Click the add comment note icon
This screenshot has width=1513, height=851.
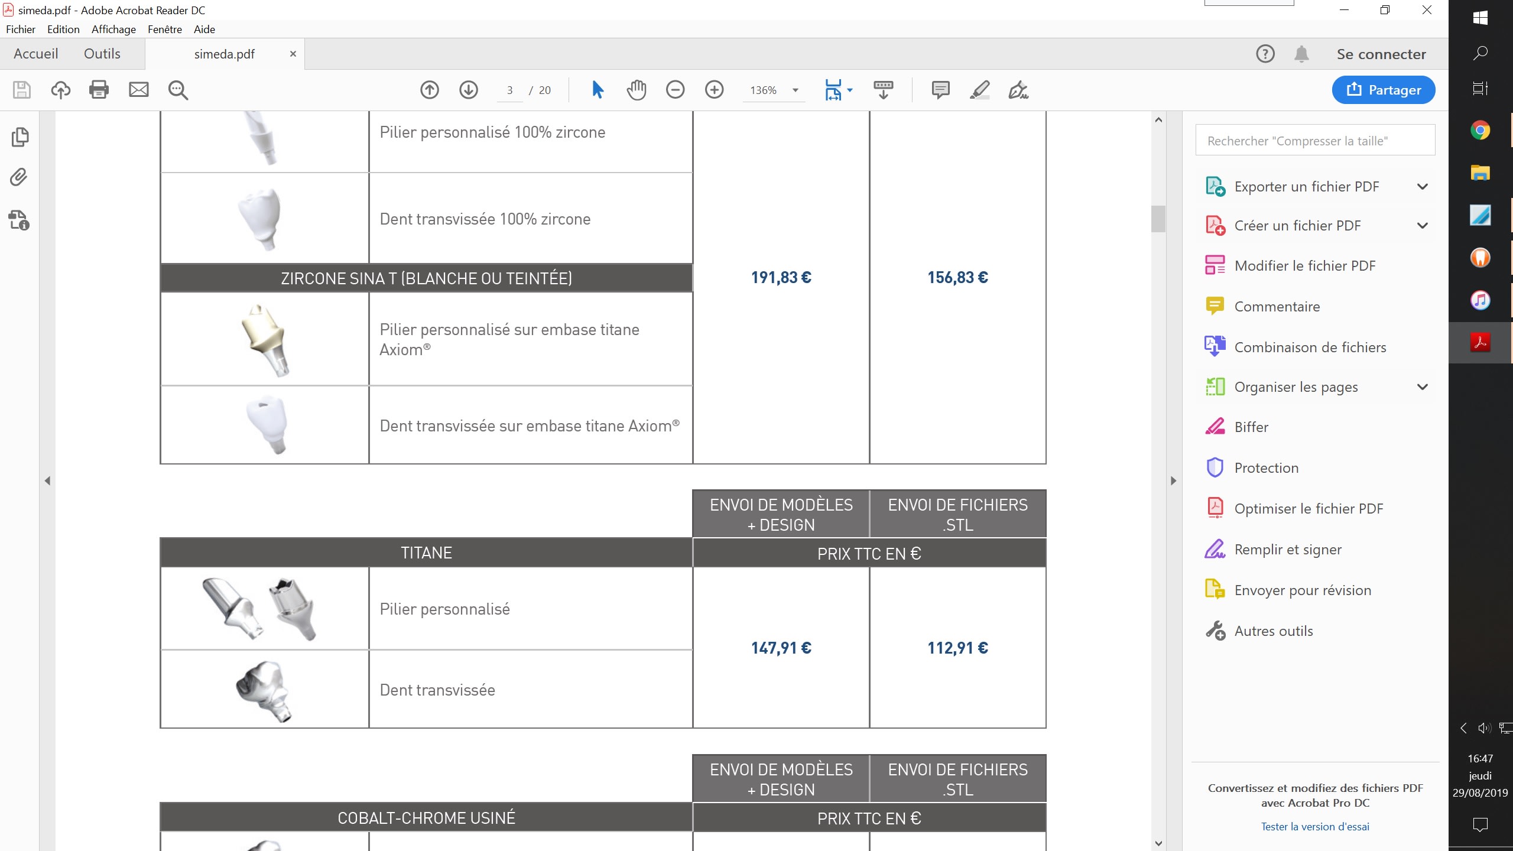(940, 90)
